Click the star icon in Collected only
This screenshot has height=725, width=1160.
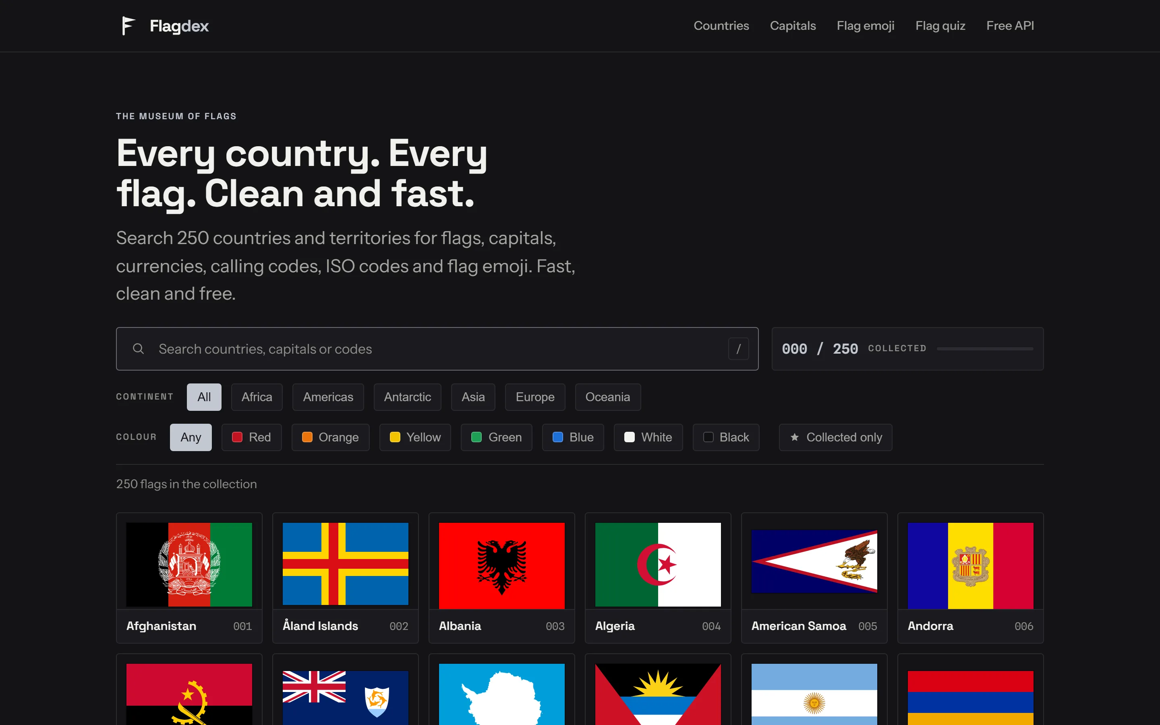[x=794, y=437]
